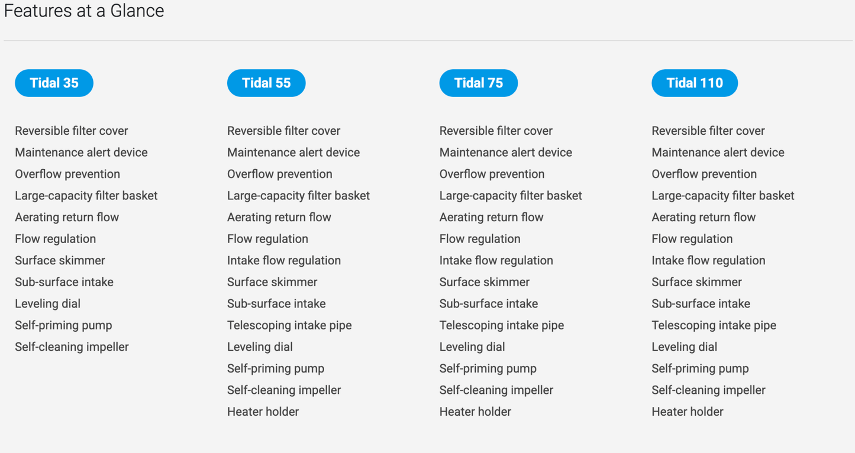Image resolution: width=855 pixels, height=453 pixels.
Task: Click Leveling dial in Tidal 35 list
Action: coord(47,303)
